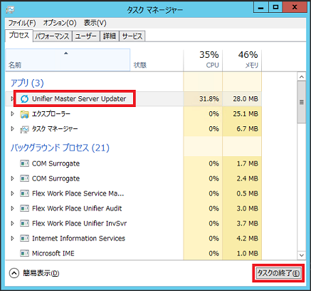
Task: Select the Internet Information Services row
Action: pyautogui.click(x=134, y=238)
